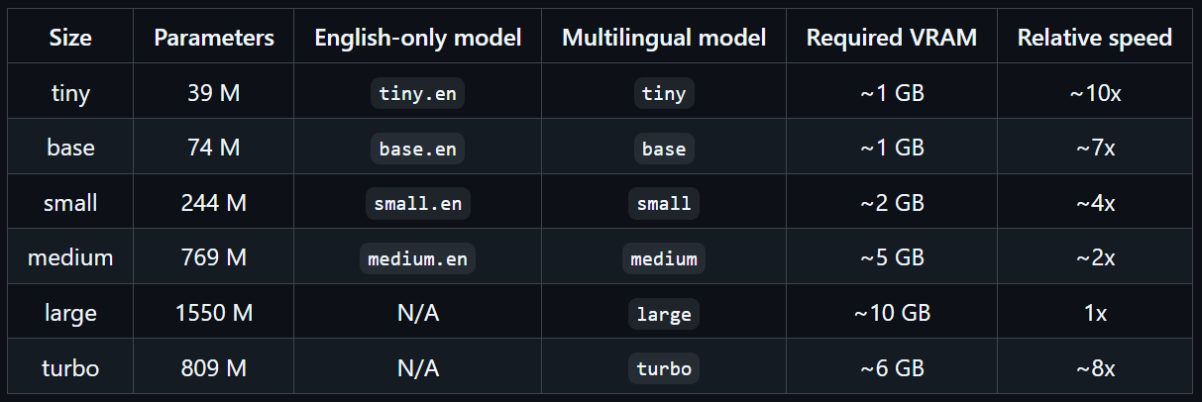Click the tiny.en code label
The image size is (1202, 402).
click(417, 94)
